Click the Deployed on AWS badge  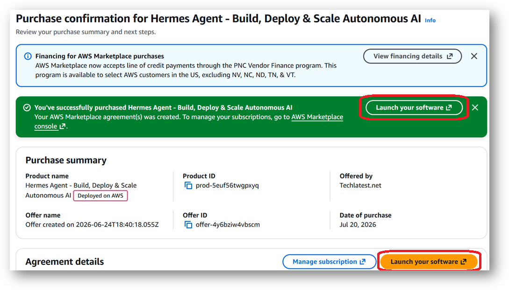[x=100, y=196]
